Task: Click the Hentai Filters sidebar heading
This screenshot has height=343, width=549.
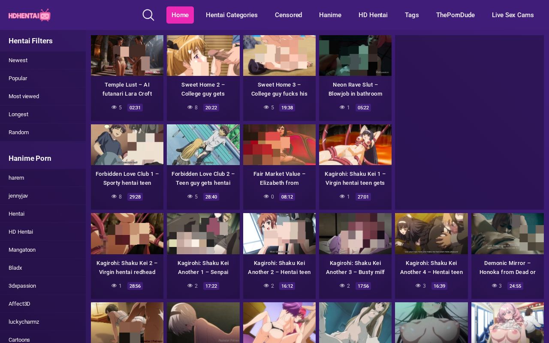Action: tap(30, 41)
